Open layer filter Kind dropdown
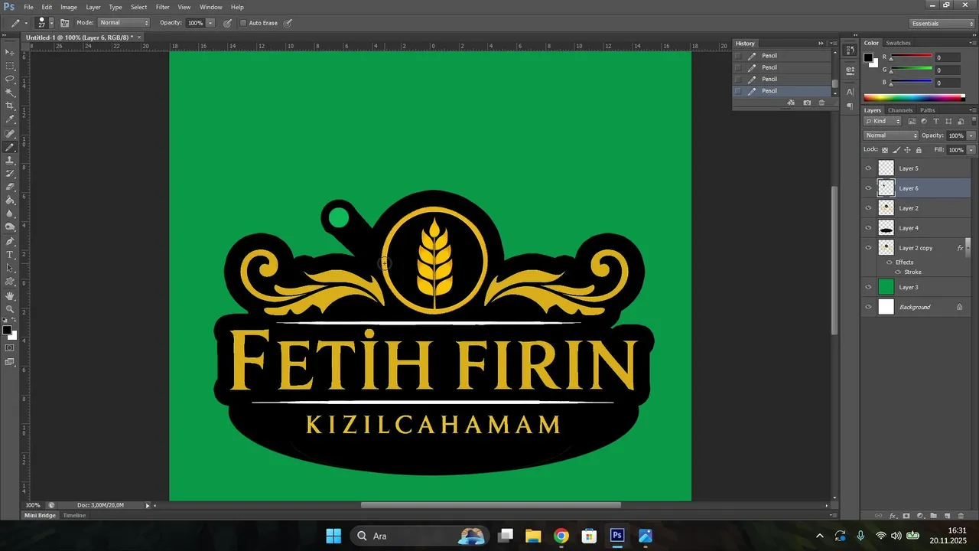 883,122
